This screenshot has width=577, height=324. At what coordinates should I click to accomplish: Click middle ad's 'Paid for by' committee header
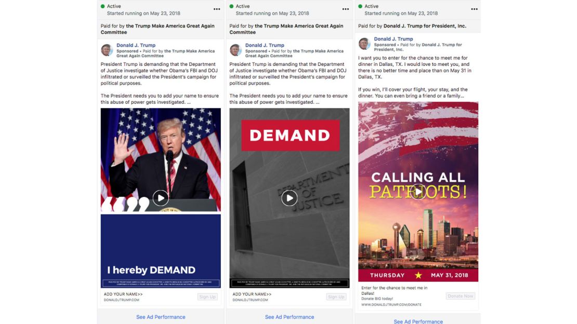(286, 29)
